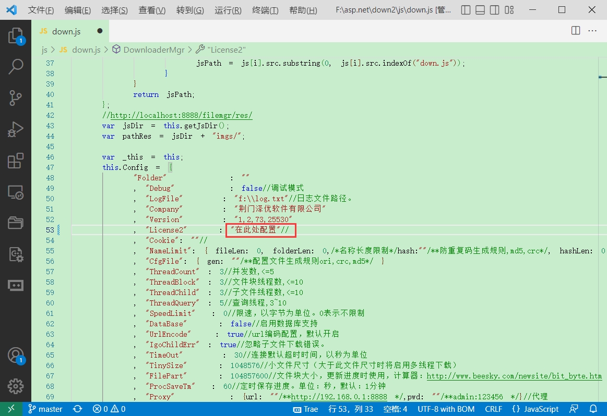Click the "f:\\log.txt" LogFile value
This screenshot has width=607, height=416.
tap(261, 198)
